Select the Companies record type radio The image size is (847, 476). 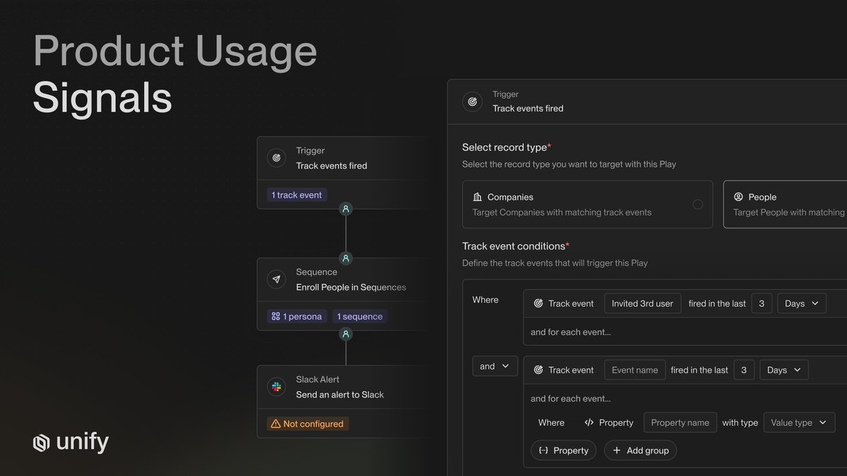(x=697, y=205)
